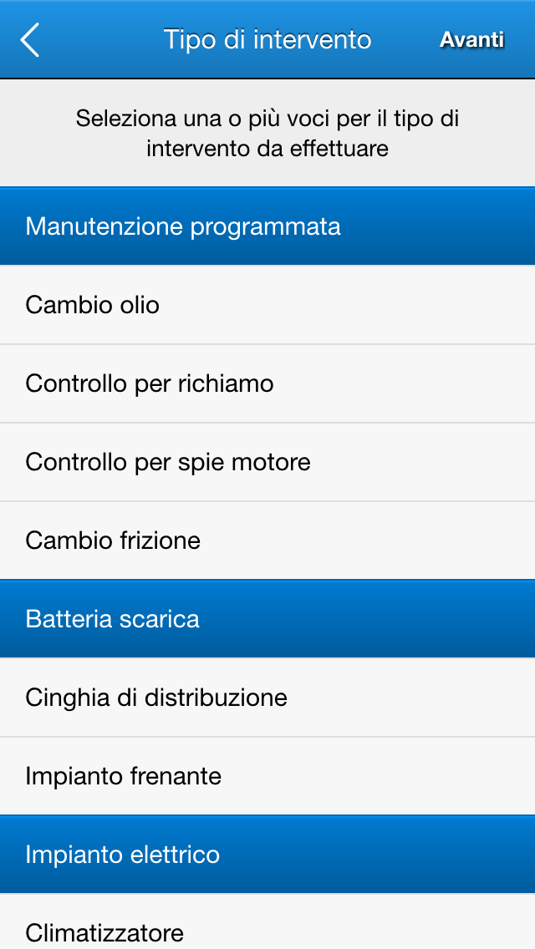Screen dimensions: 535x949
Task: Select the Cambio olio option
Action: click(267, 305)
